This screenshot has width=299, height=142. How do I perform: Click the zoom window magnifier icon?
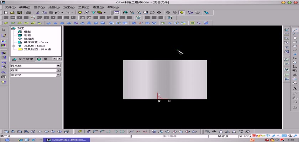[132, 12]
